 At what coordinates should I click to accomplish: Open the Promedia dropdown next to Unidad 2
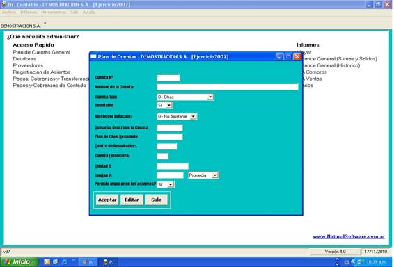(x=215, y=175)
